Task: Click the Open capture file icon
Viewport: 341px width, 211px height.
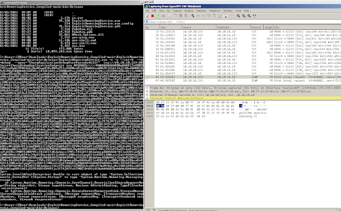Action: coord(170,16)
